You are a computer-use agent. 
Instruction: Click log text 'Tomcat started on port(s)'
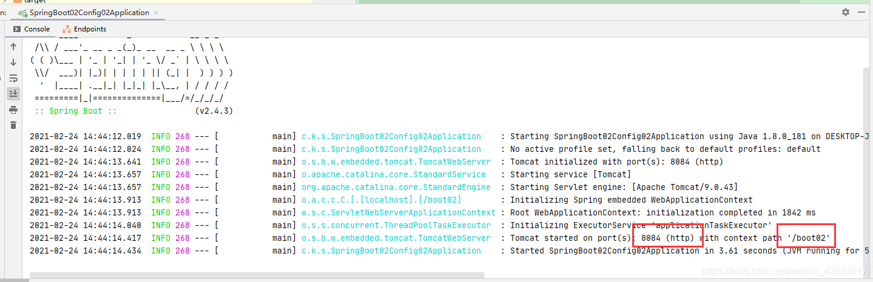click(x=570, y=238)
